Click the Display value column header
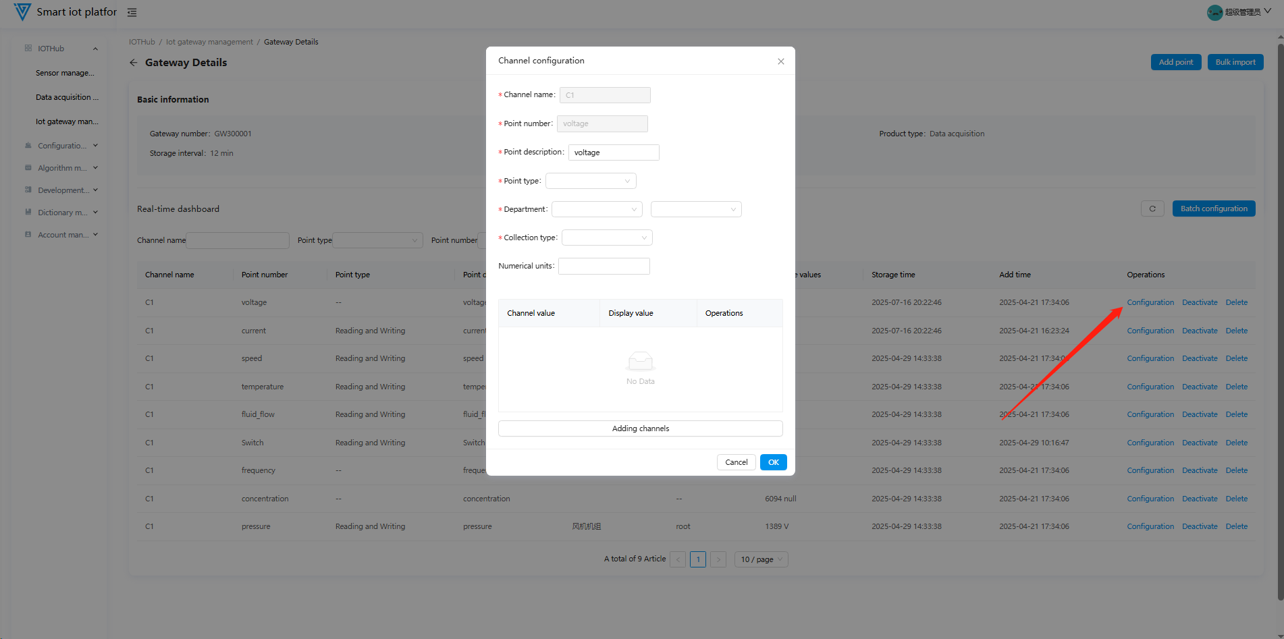The height and width of the screenshot is (639, 1284). [631, 313]
